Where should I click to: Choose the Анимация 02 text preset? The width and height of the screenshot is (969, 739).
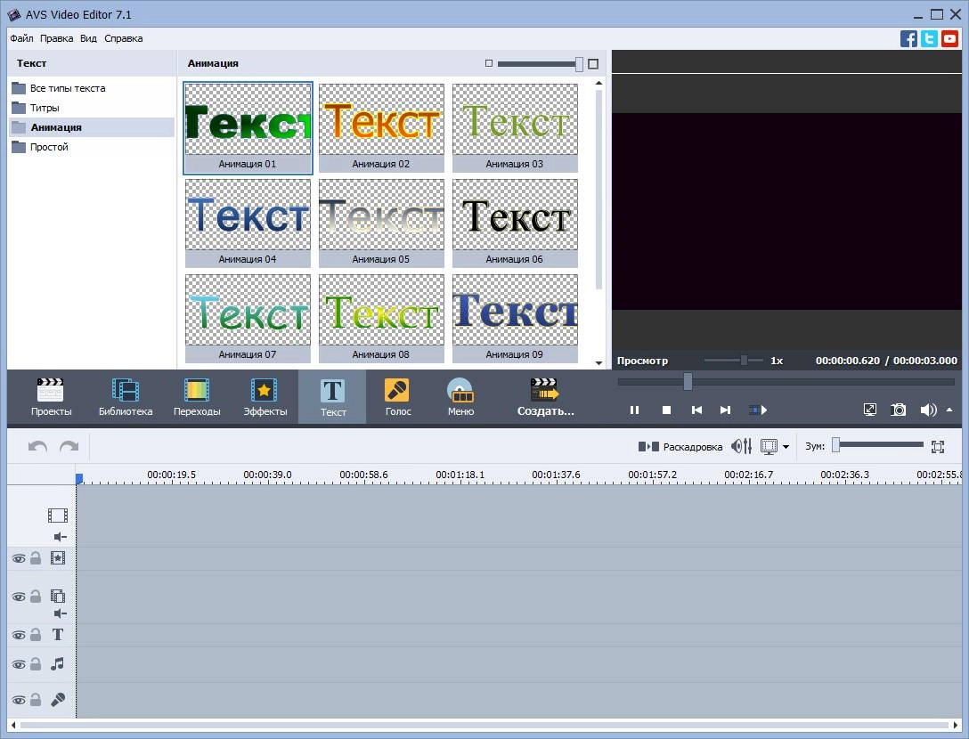(381, 128)
